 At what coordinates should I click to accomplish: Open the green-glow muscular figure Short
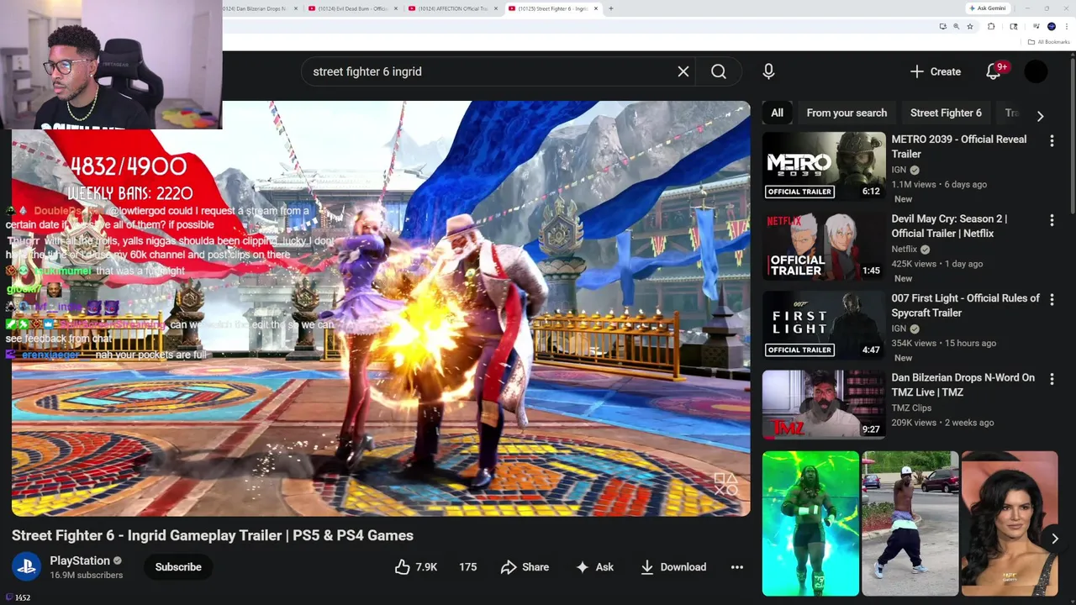pyautogui.click(x=810, y=523)
